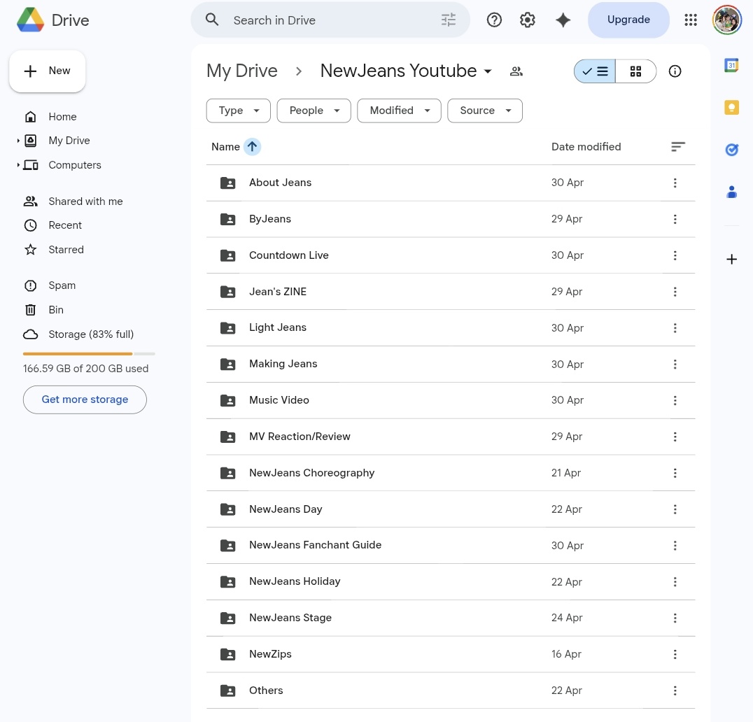This screenshot has width=753, height=722.
Task: Open more actions for Music Video
Action: tap(675, 400)
